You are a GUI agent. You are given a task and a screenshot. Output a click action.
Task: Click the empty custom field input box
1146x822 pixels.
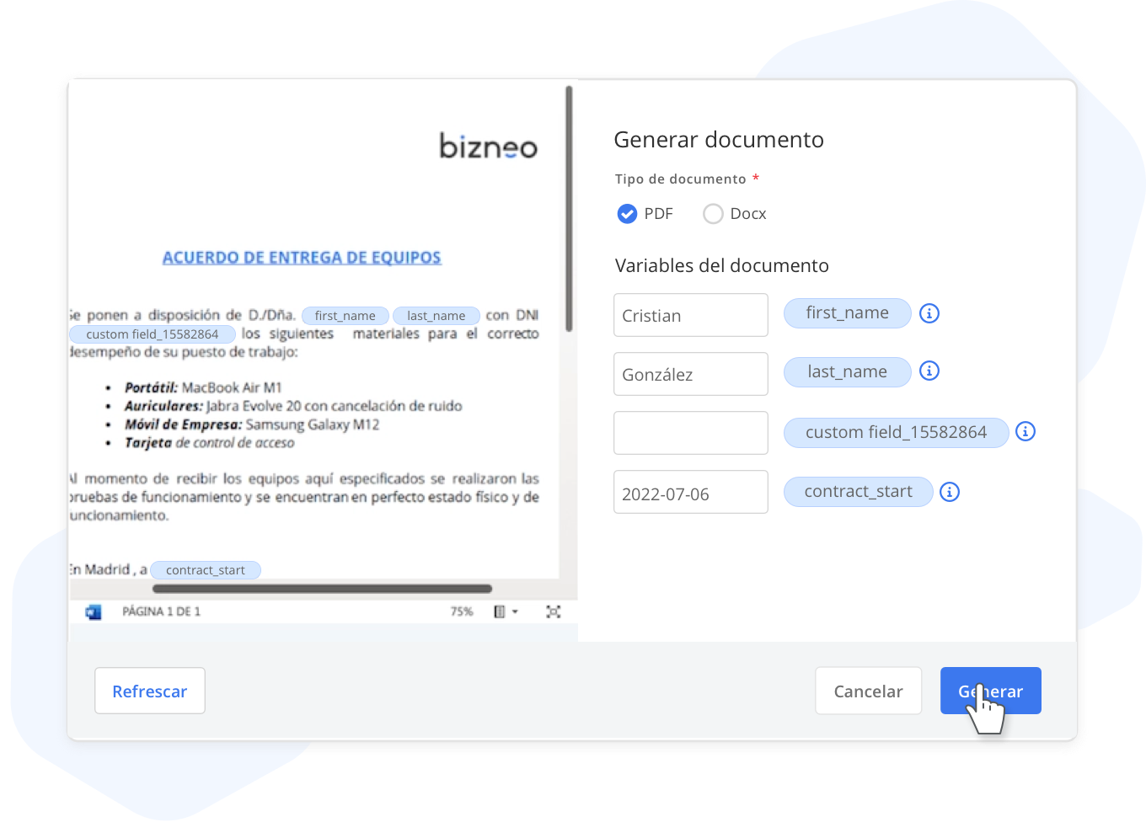click(x=690, y=432)
